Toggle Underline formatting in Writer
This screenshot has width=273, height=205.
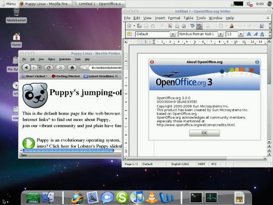click(262, 34)
